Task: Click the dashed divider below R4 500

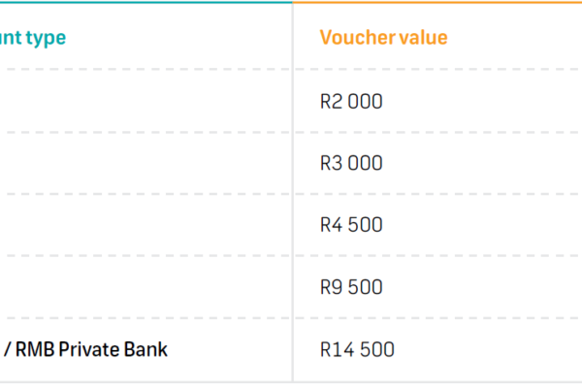Action: [x=436, y=256]
